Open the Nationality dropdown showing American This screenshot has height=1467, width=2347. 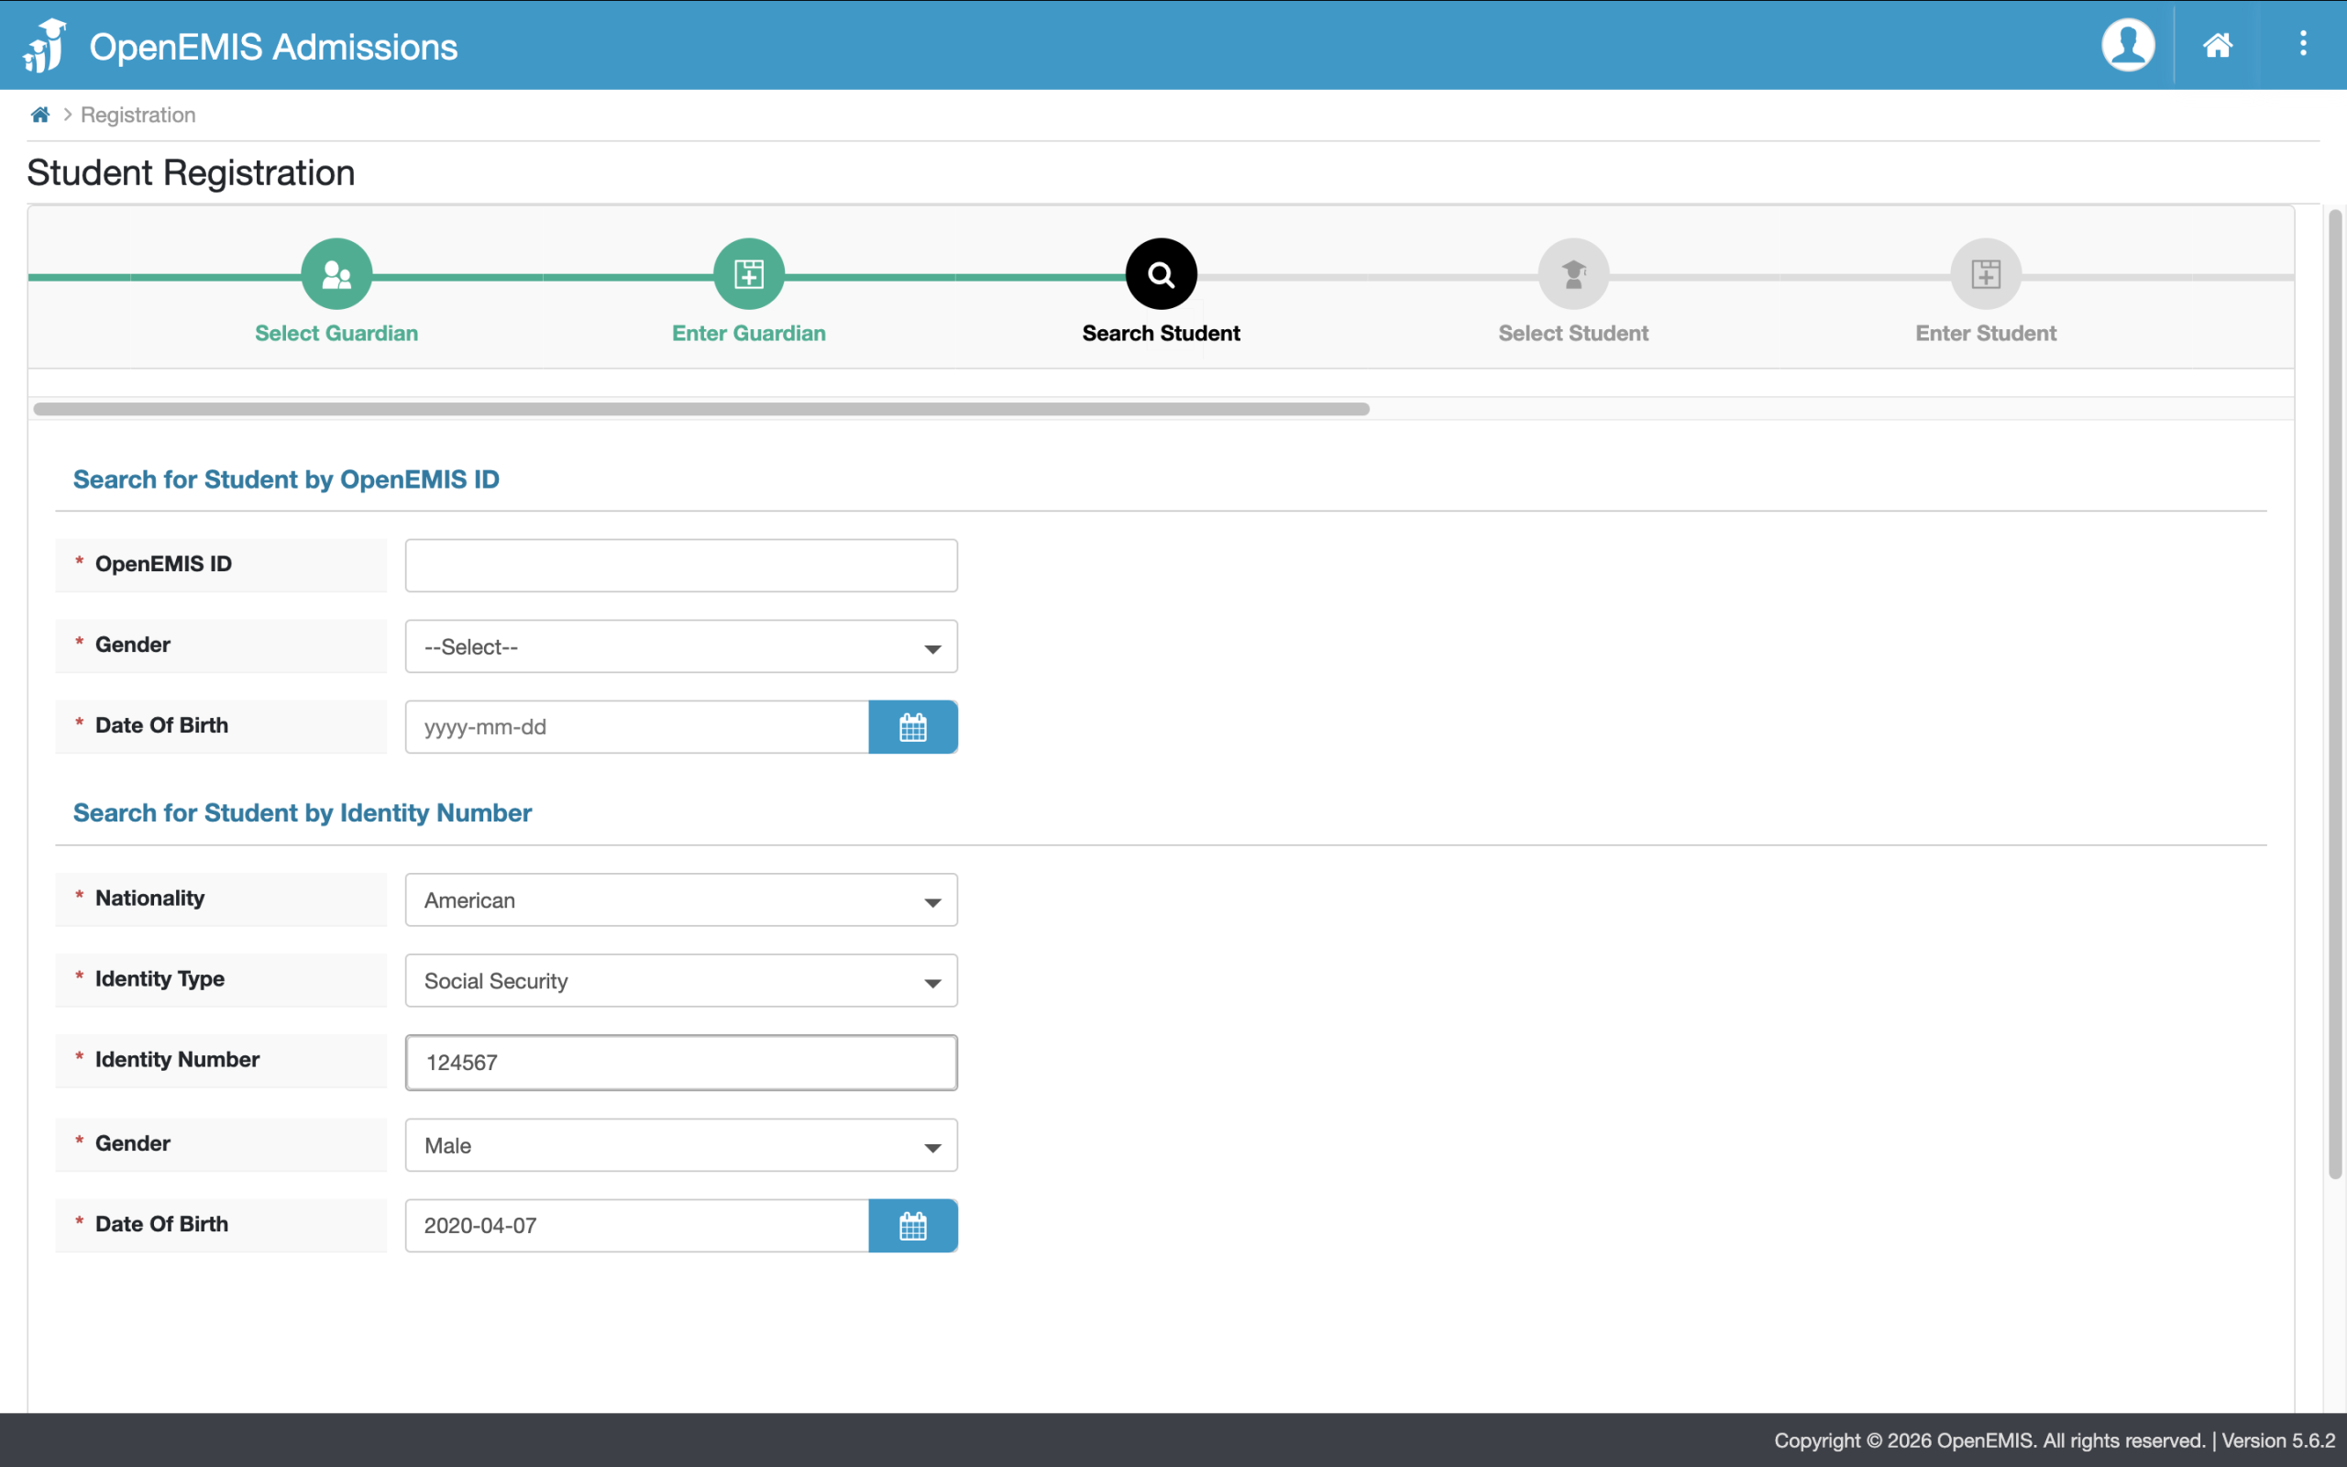[x=681, y=899]
